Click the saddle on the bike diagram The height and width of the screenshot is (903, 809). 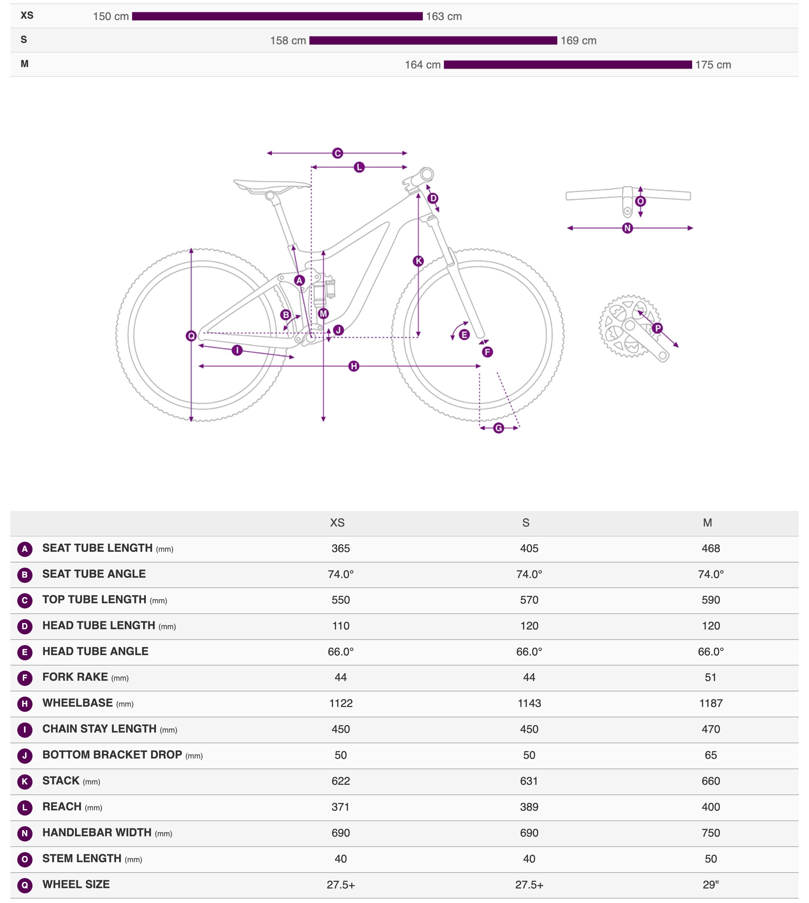271,186
